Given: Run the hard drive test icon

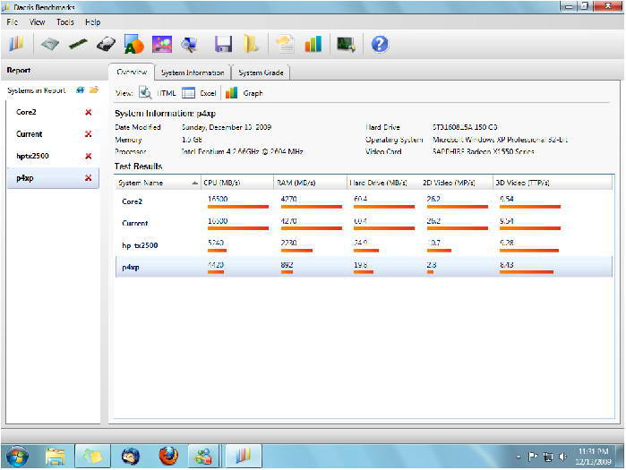Looking at the screenshot, I should coord(107,44).
